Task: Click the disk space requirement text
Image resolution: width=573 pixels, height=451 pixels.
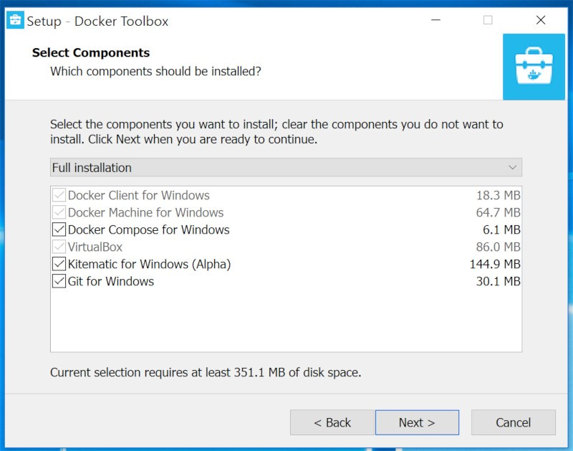Action: pyautogui.click(x=206, y=372)
